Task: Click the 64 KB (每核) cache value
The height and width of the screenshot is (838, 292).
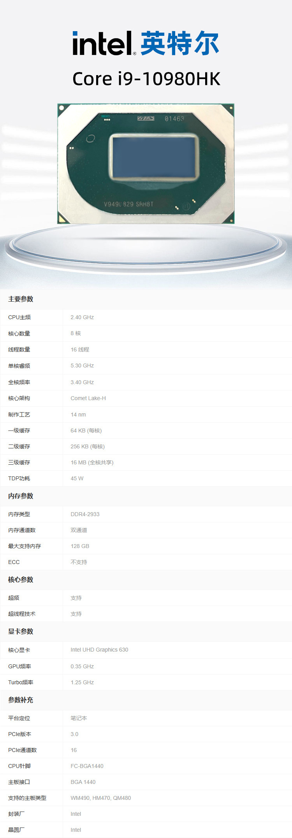Action: (86, 430)
